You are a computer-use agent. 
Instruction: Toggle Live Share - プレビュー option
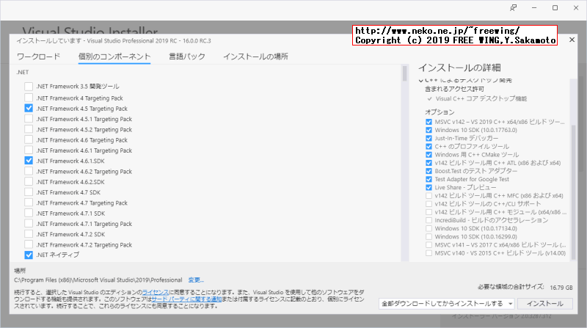coord(429,188)
